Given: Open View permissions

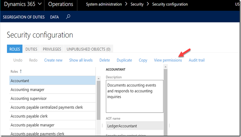Looking at the screenshot, I should [168, 60].
